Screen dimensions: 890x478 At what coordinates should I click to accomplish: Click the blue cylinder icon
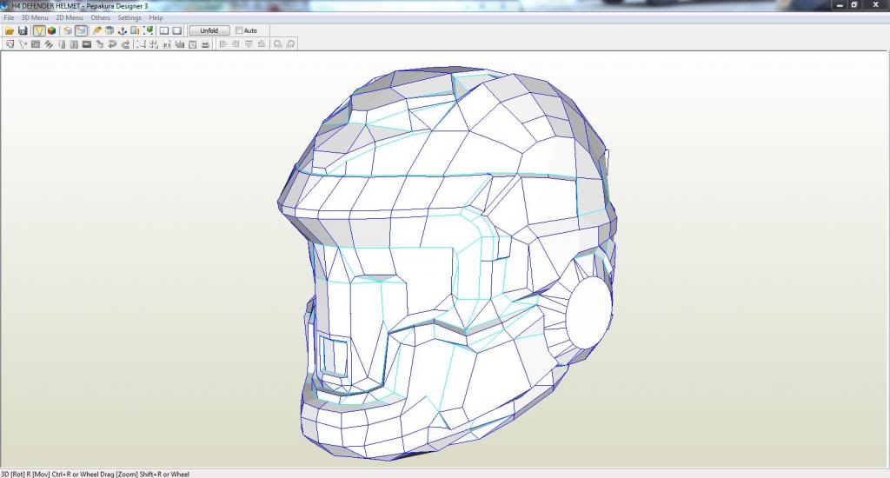(x=109, y=30)
